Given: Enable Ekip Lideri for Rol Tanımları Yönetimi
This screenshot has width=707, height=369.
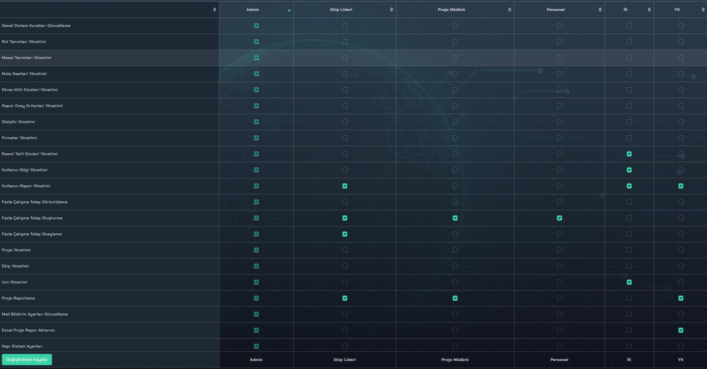Looking at the screenshot, I should tap(345, 42).
